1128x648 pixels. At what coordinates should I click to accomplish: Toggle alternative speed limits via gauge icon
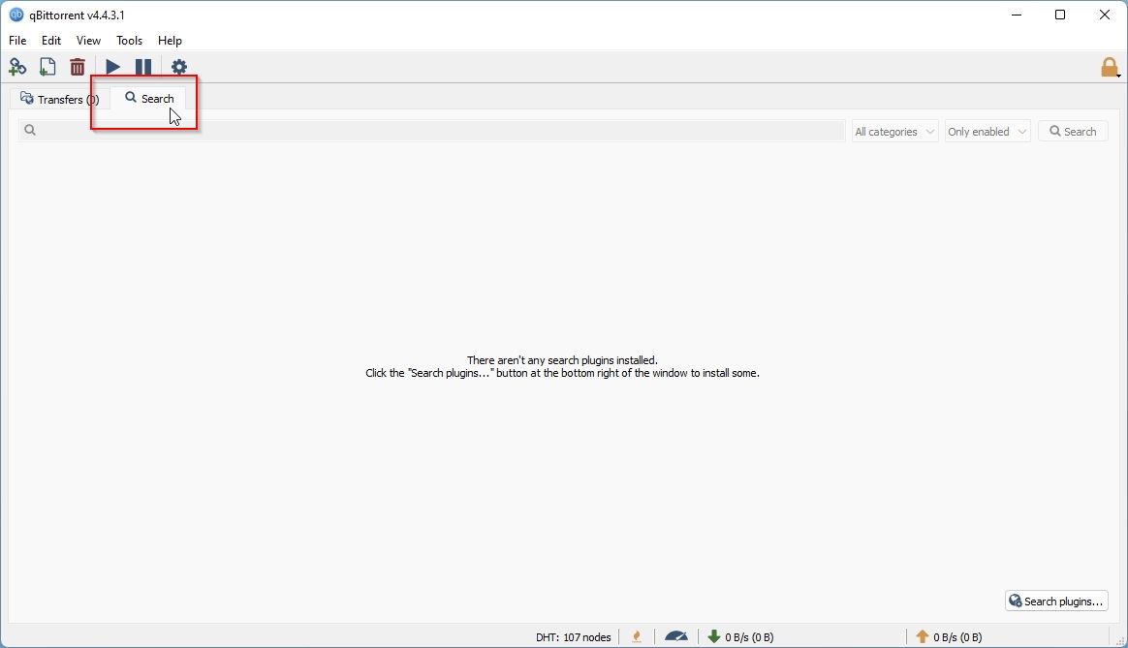[676, 636]
